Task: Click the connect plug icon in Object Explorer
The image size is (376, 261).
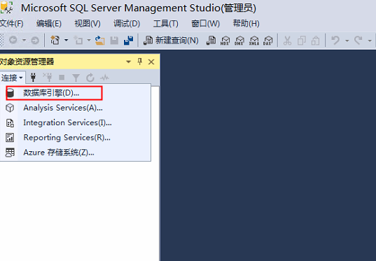Action: point(33,77)
